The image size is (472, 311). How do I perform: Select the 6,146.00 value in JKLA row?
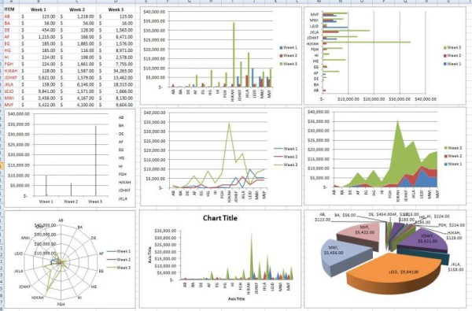86,84
